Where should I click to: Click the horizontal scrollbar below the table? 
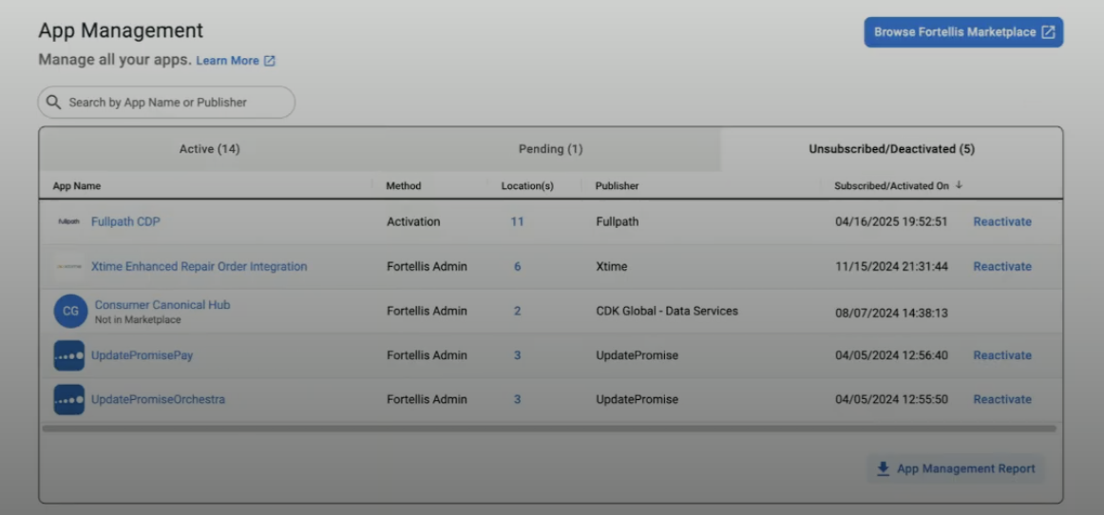[x=549, y=429]
